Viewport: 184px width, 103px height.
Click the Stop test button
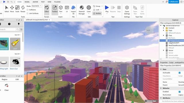coord(119,9)
